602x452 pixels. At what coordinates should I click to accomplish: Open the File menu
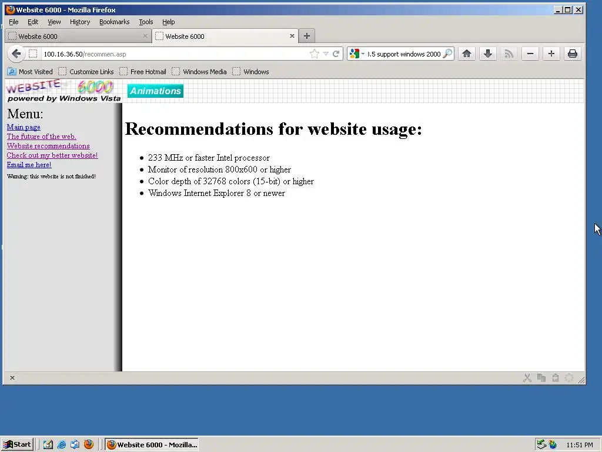pos(14,22)
